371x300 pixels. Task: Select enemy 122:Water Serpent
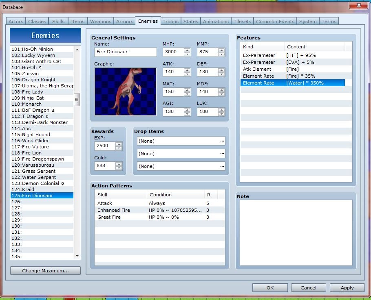coord(42,177)
